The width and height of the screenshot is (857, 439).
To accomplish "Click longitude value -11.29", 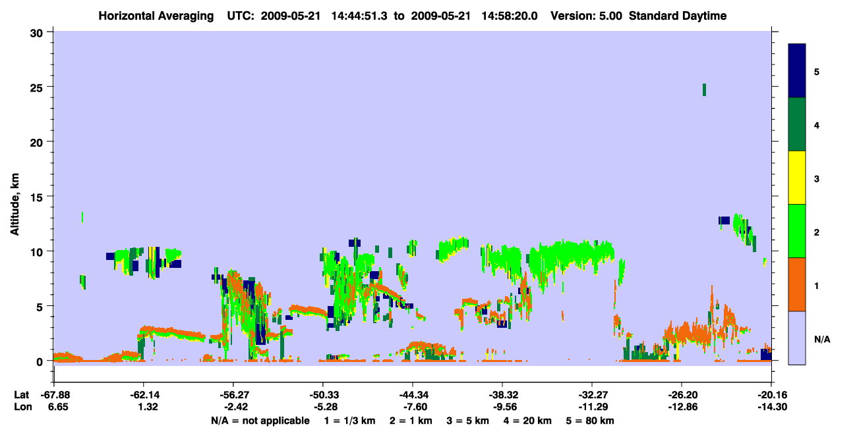I will tap(592, 407).
